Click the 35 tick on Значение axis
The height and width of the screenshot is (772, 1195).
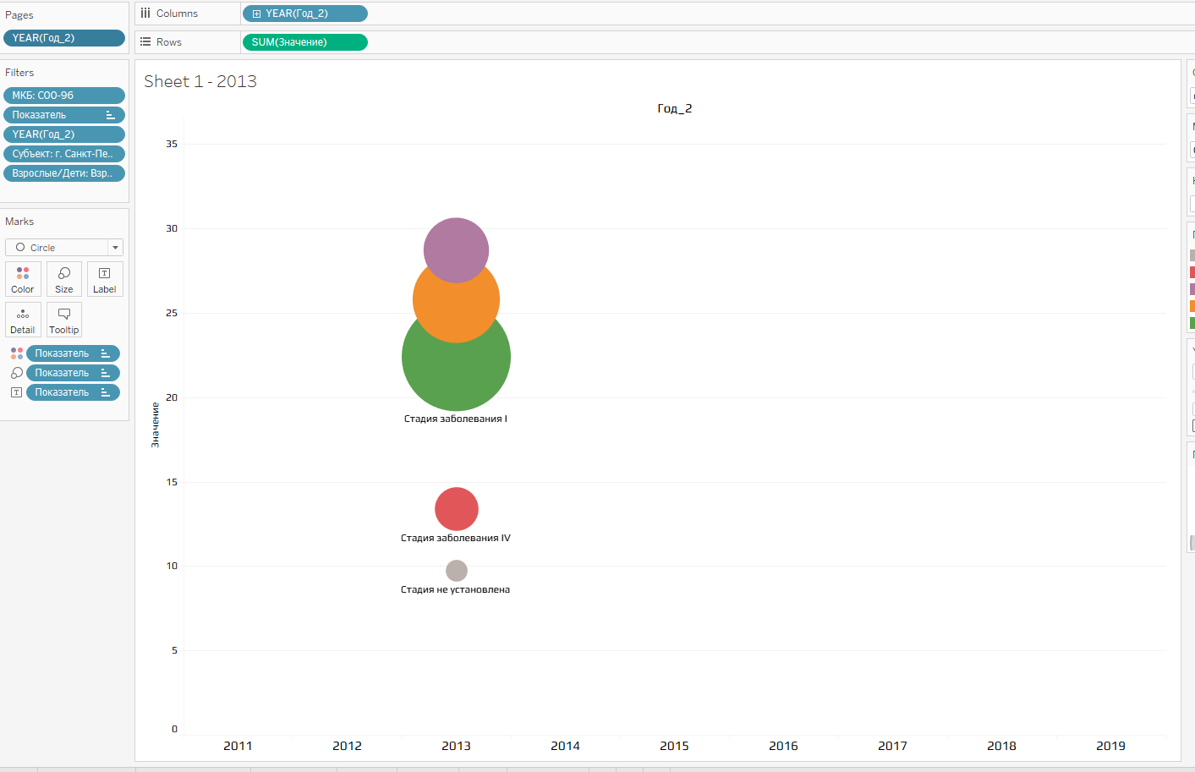[172, 144]
